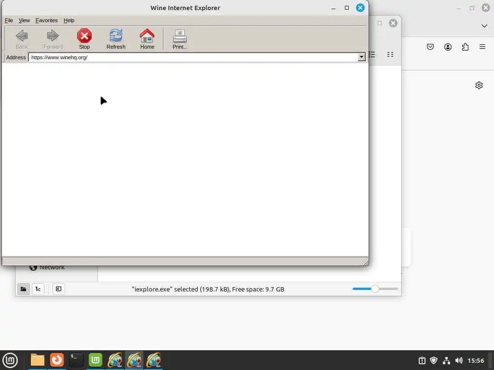
Task: Switch to third Wine Internet Explorer taskbar entry
Action: (x=154, y=360)
